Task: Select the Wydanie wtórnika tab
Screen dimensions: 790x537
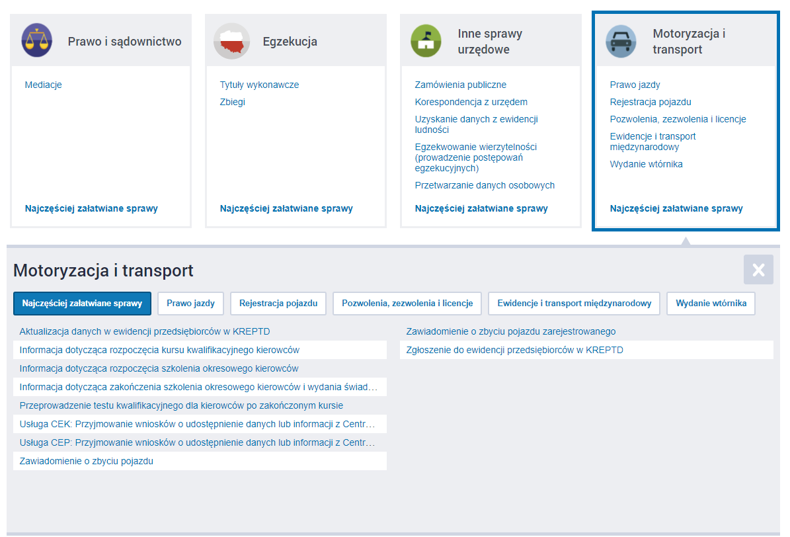Action: click(711, 304)
